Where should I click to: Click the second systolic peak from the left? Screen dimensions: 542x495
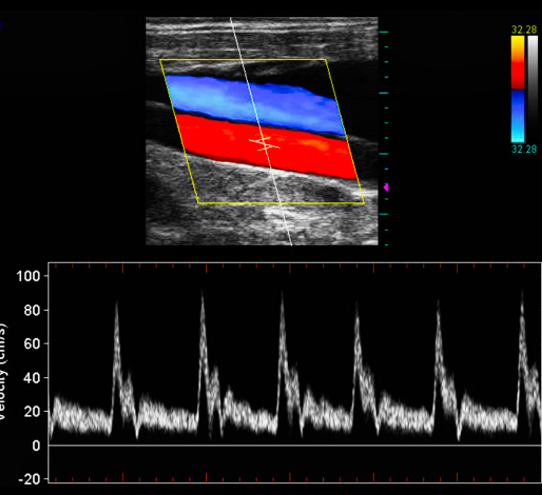[202, 296]
